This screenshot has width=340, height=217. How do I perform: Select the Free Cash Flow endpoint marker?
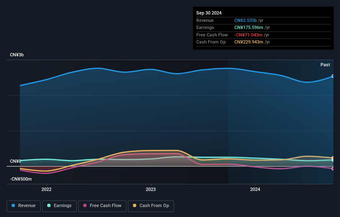click(x=333, y=169)
